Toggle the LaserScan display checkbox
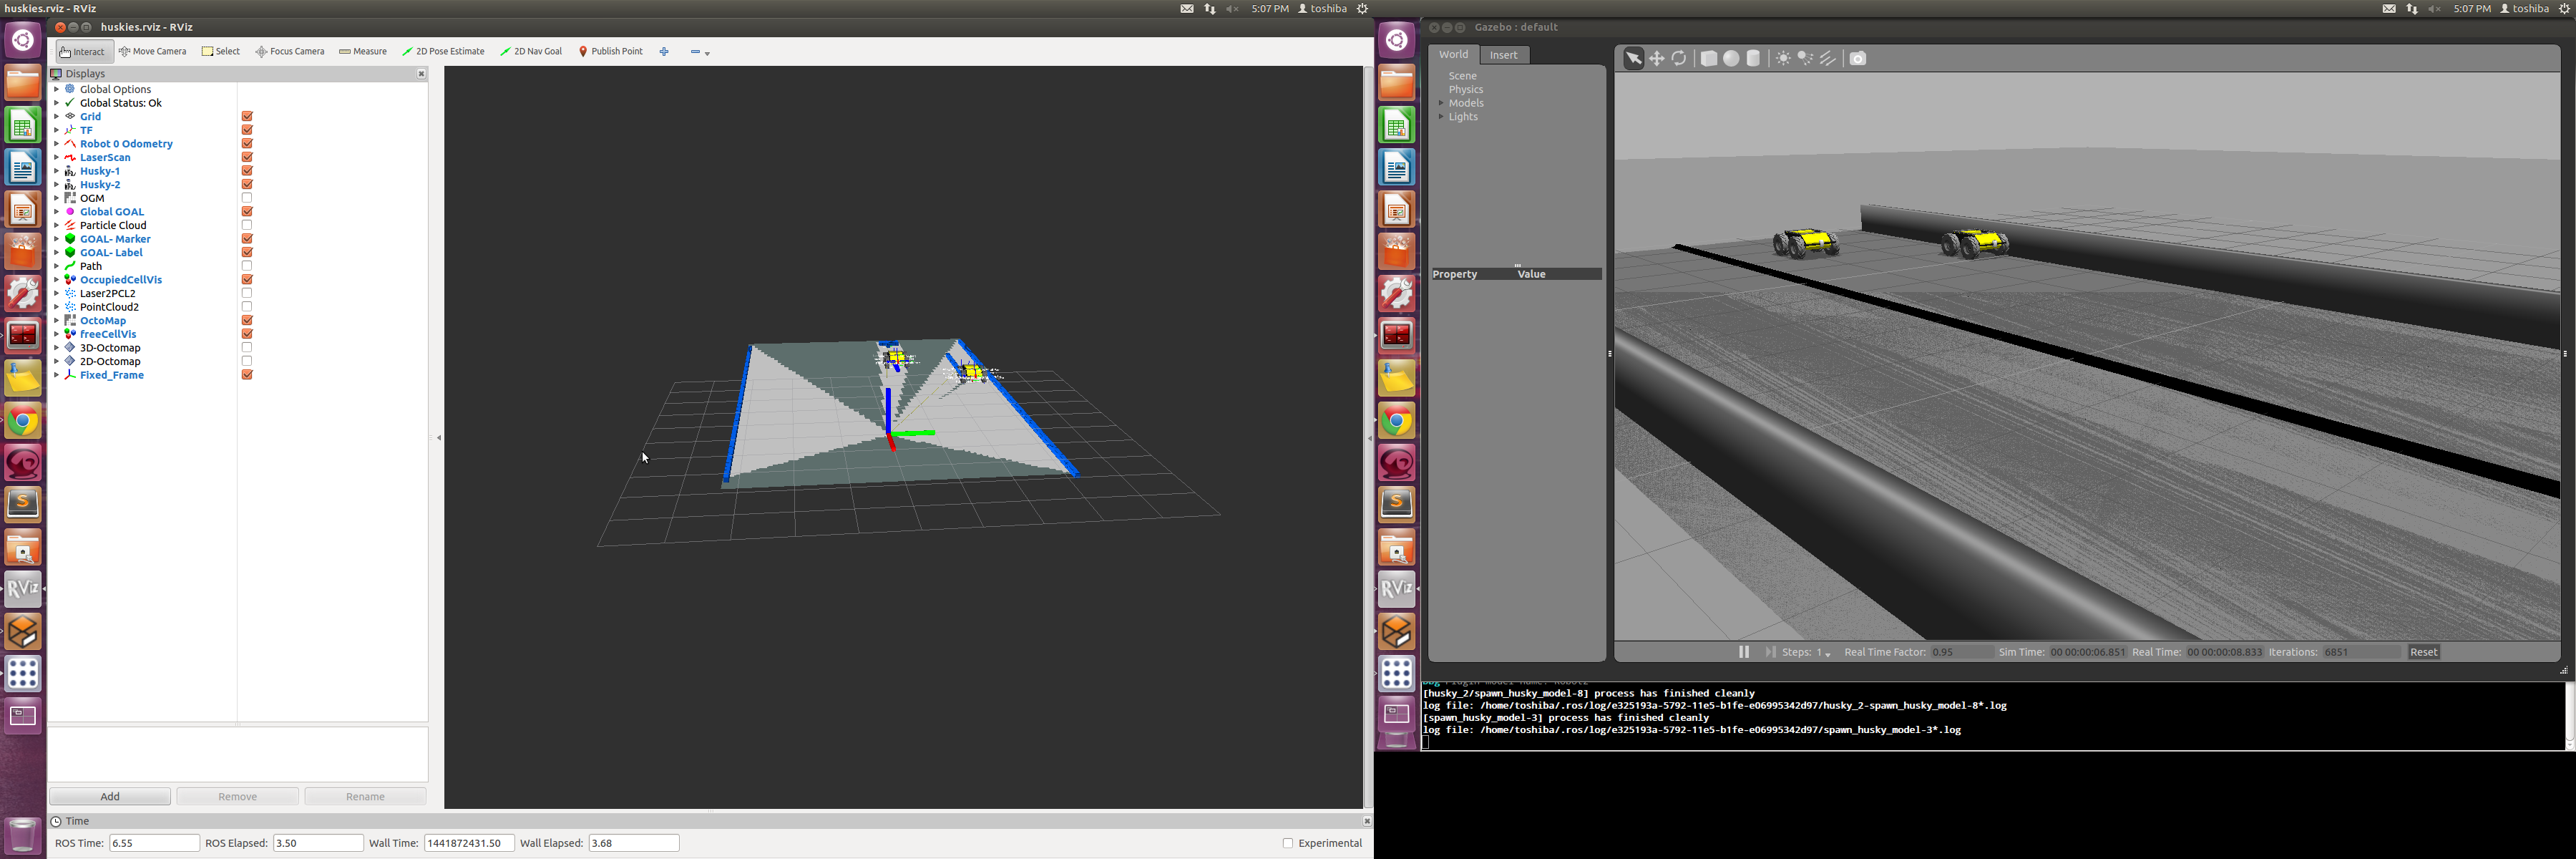Image resolution: width=2576 pixels, height=859 pixels. [247, 158]
